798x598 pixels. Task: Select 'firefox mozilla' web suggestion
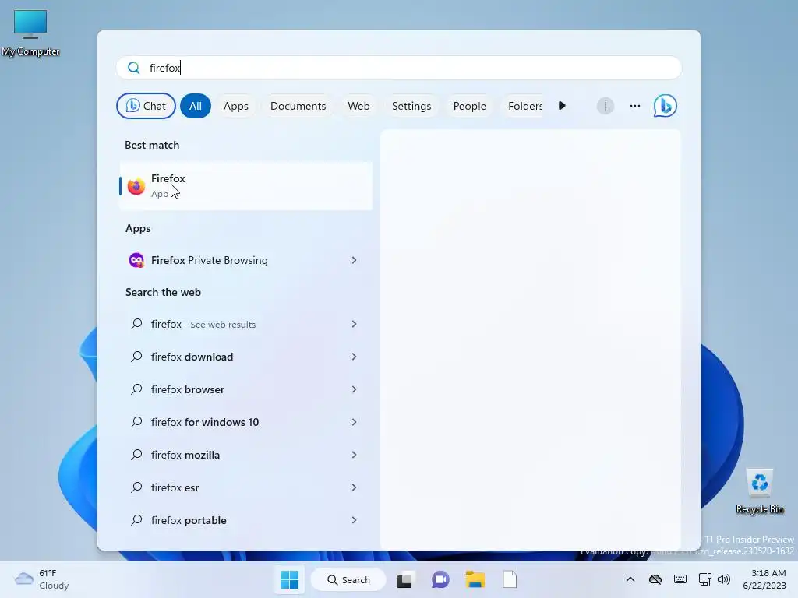pos(245,455)
